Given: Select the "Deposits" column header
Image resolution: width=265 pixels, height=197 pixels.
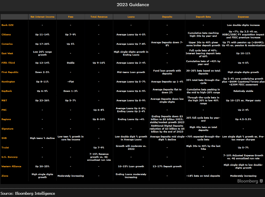Looking at the screenshot, I should point(167,17).
